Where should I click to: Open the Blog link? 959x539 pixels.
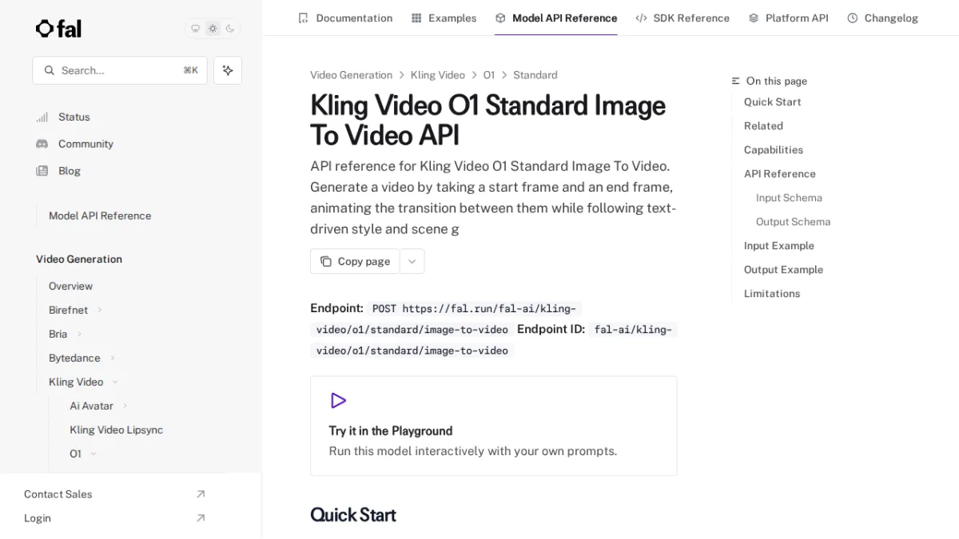70,171
